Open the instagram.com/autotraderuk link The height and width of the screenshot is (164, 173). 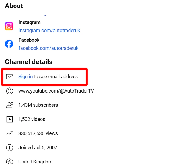pos(49,31)
